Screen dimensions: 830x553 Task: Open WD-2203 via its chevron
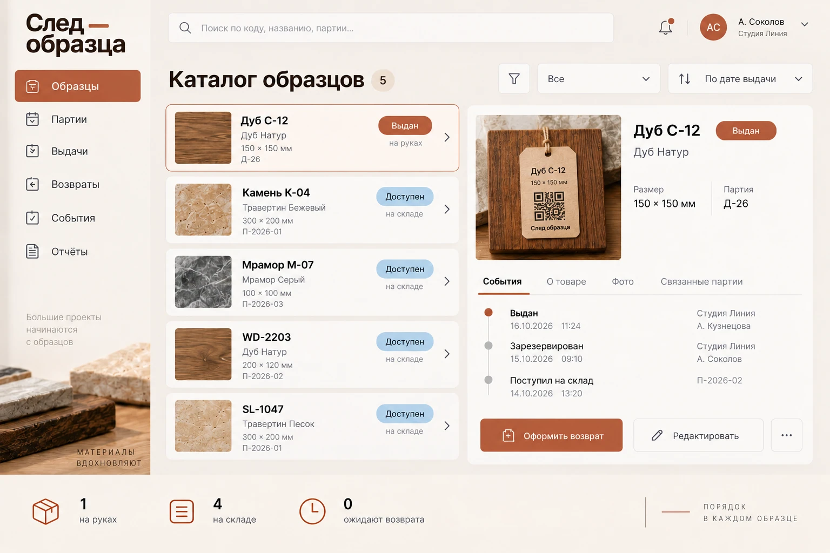447,354
